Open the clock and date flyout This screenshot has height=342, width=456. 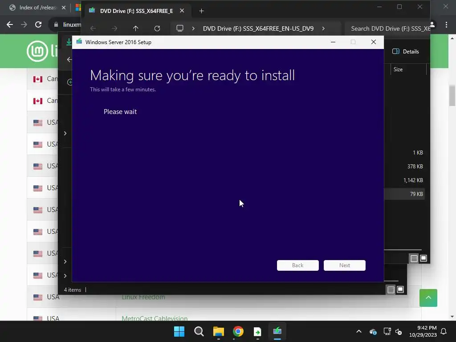click(x=423, y=331)
